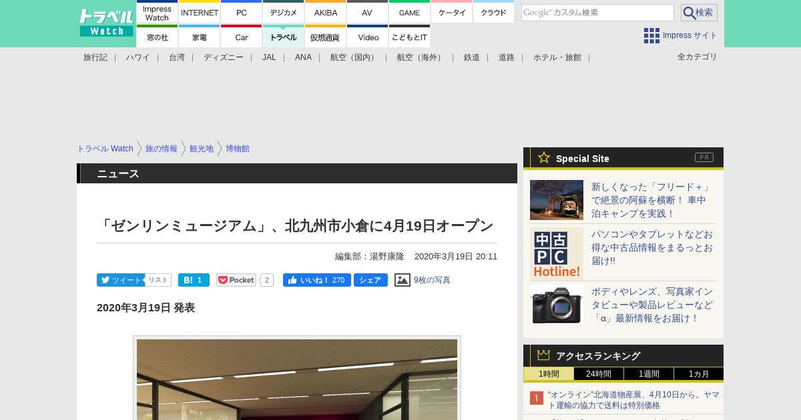Open the こどもとIT tab
This screenshot has height=420, width=801.
coord(409,37)
